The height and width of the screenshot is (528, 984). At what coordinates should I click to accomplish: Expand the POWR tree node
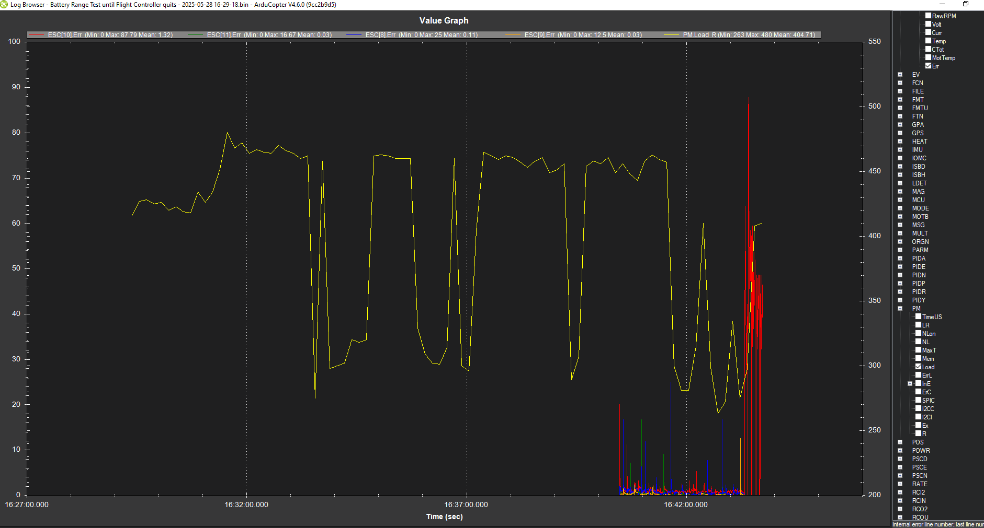tap(900, 451)
